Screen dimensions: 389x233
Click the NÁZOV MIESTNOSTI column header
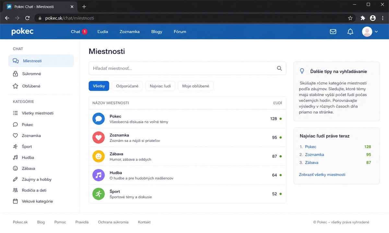pyautogui.click(x=111, y=103)
